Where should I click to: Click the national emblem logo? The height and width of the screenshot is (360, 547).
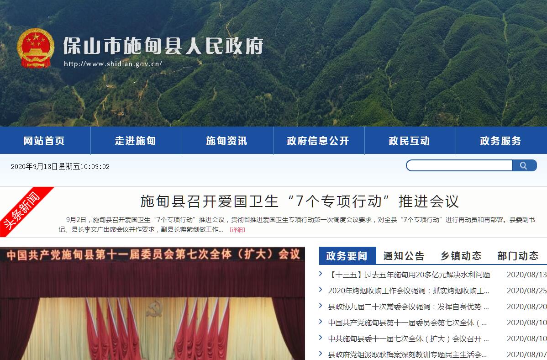pos(36,48)
